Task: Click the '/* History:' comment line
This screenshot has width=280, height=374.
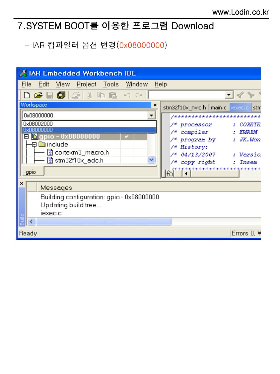Action: coord(189,147)
